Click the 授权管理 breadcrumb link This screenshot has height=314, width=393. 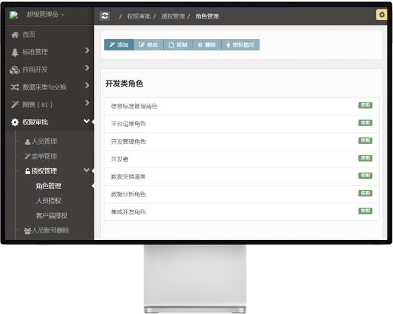[172, 16]
